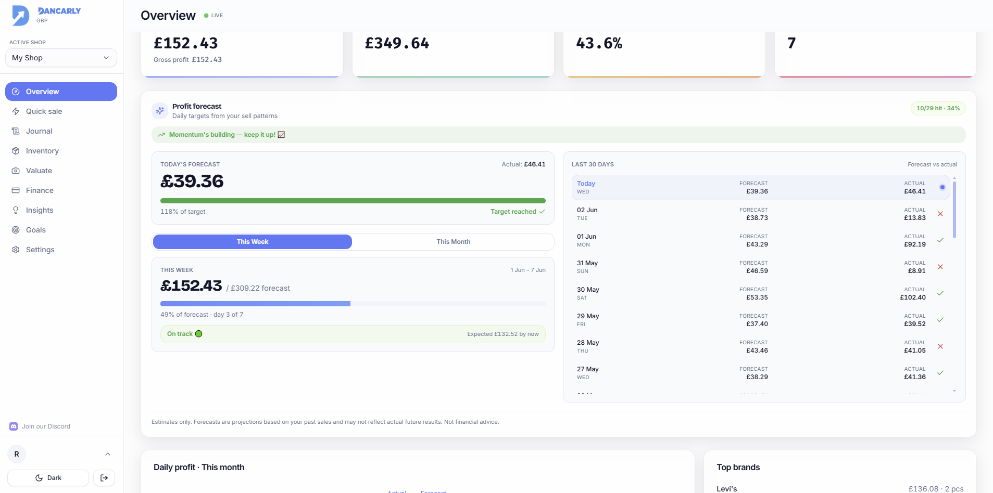993x493 pixels.
Task: Click the 10/29 hit 34% badge
Action: [938, 108]
